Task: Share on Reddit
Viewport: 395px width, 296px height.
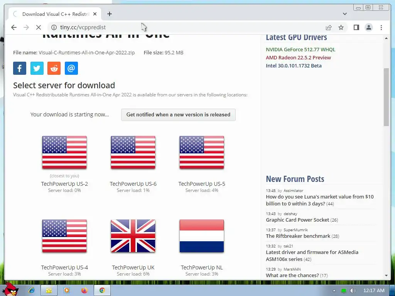Action: pyautogui.click(x=54, y=68)
